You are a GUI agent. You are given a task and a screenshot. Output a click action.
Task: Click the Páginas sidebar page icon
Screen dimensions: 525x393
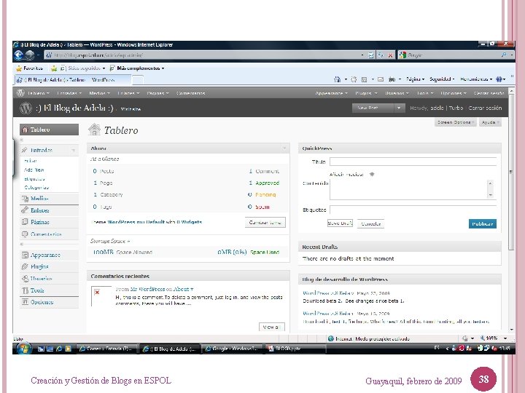(x=25, y=222)
